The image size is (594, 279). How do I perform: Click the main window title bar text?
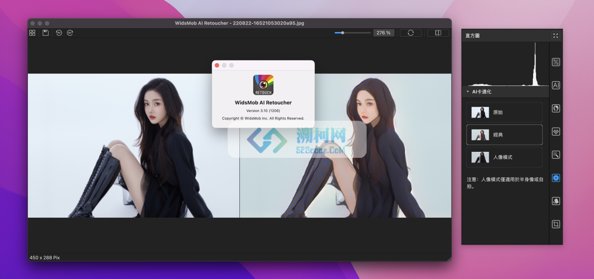pyautogui.click(x=239, y=23)
